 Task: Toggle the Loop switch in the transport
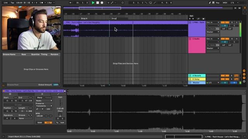[x=150, y=3]
